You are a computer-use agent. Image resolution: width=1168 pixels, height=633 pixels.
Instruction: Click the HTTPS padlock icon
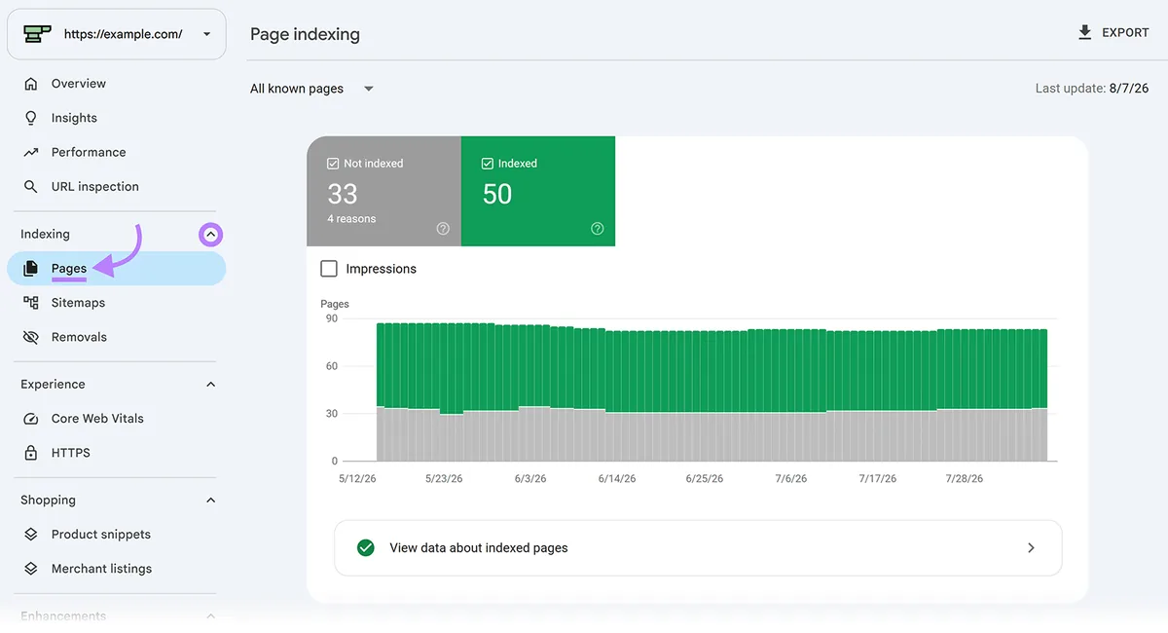31,453
